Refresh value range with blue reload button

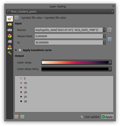[x=110, y=39]
